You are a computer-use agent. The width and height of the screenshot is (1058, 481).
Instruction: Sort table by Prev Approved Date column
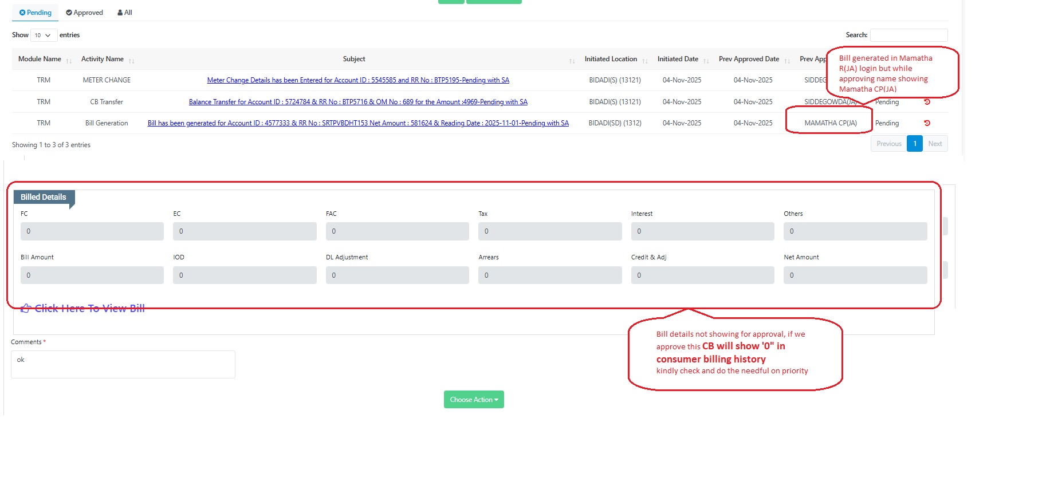pos(753,59)
